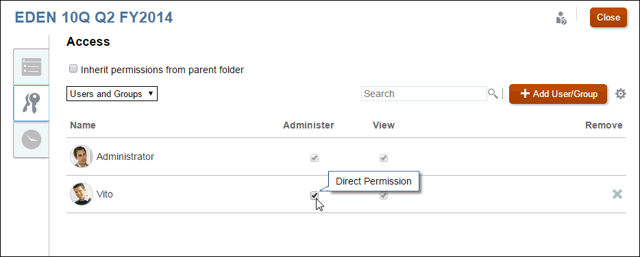Screen dimensions: 640x257
Task: Click into the Search field
Action: click(x=424, y=94)
